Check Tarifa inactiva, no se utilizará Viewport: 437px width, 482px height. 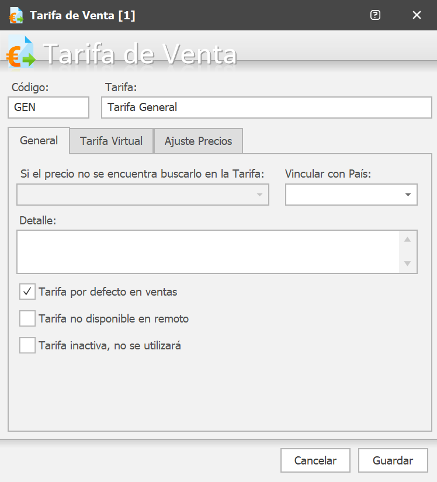click(x=27, y=345)
